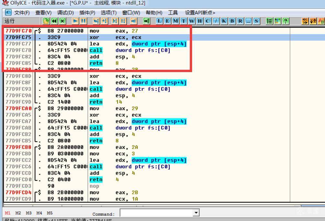Click the call instruction at 77D9FC7B
Viewport: 325px width, 221px height.
[96, 50]
